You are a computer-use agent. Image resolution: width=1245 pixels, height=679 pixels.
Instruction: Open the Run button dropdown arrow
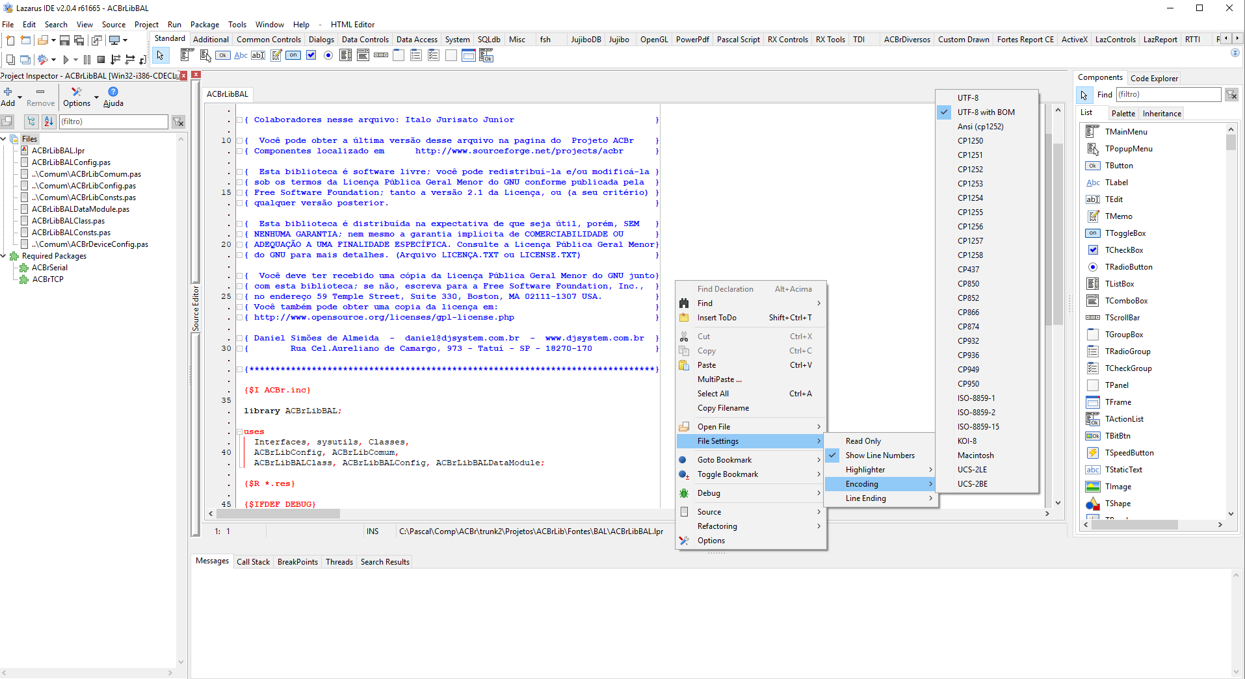[x=75, y=60]
